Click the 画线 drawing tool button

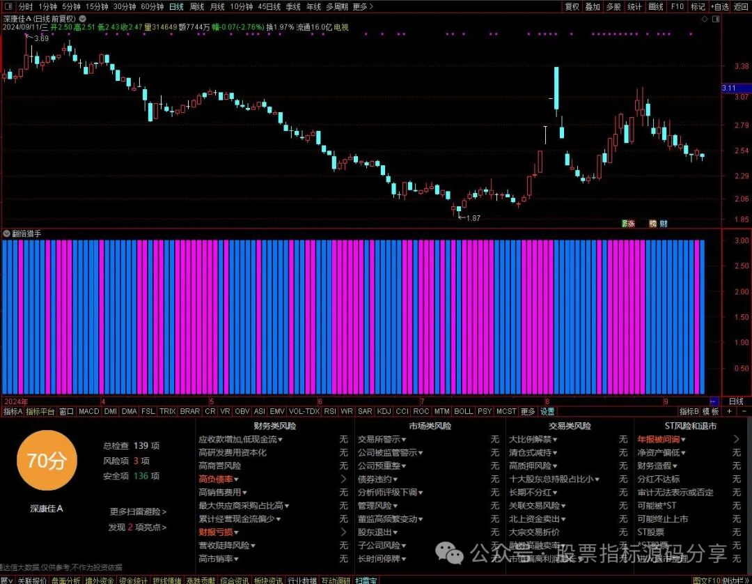click(656, 7)
